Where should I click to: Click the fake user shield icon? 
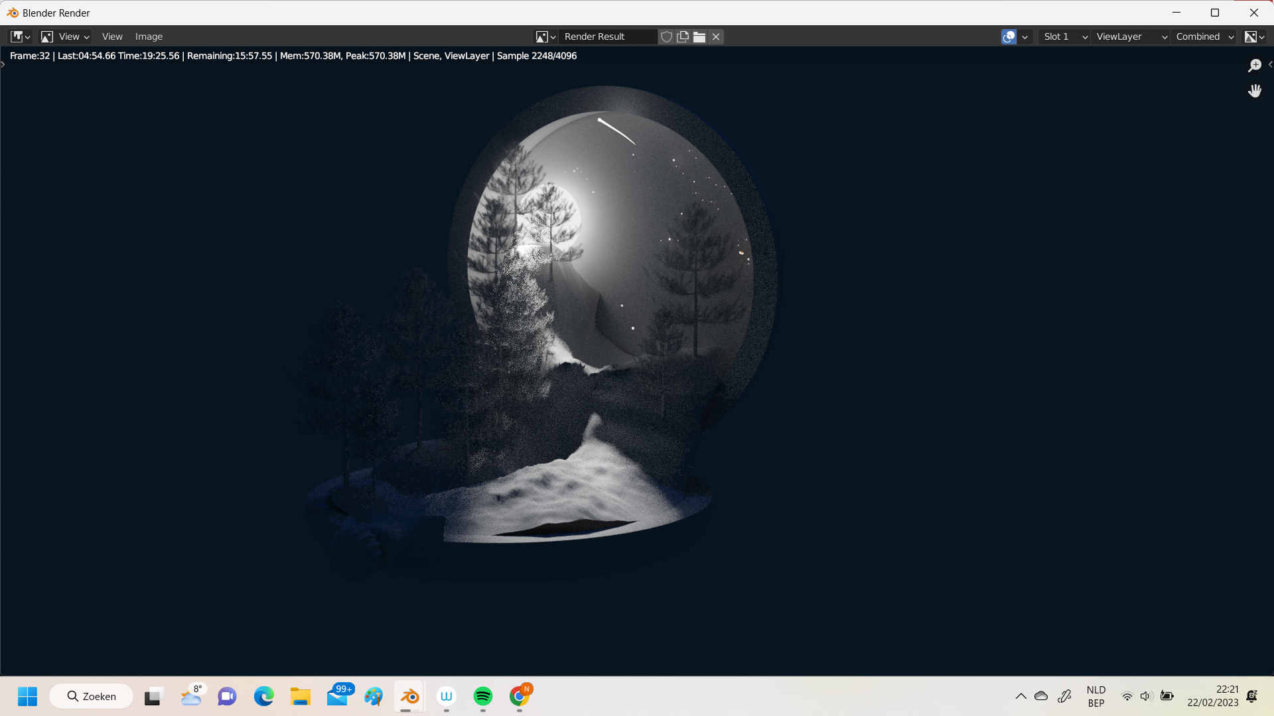[666, 36]
